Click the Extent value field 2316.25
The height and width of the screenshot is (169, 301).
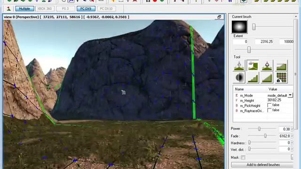[264, 42]
